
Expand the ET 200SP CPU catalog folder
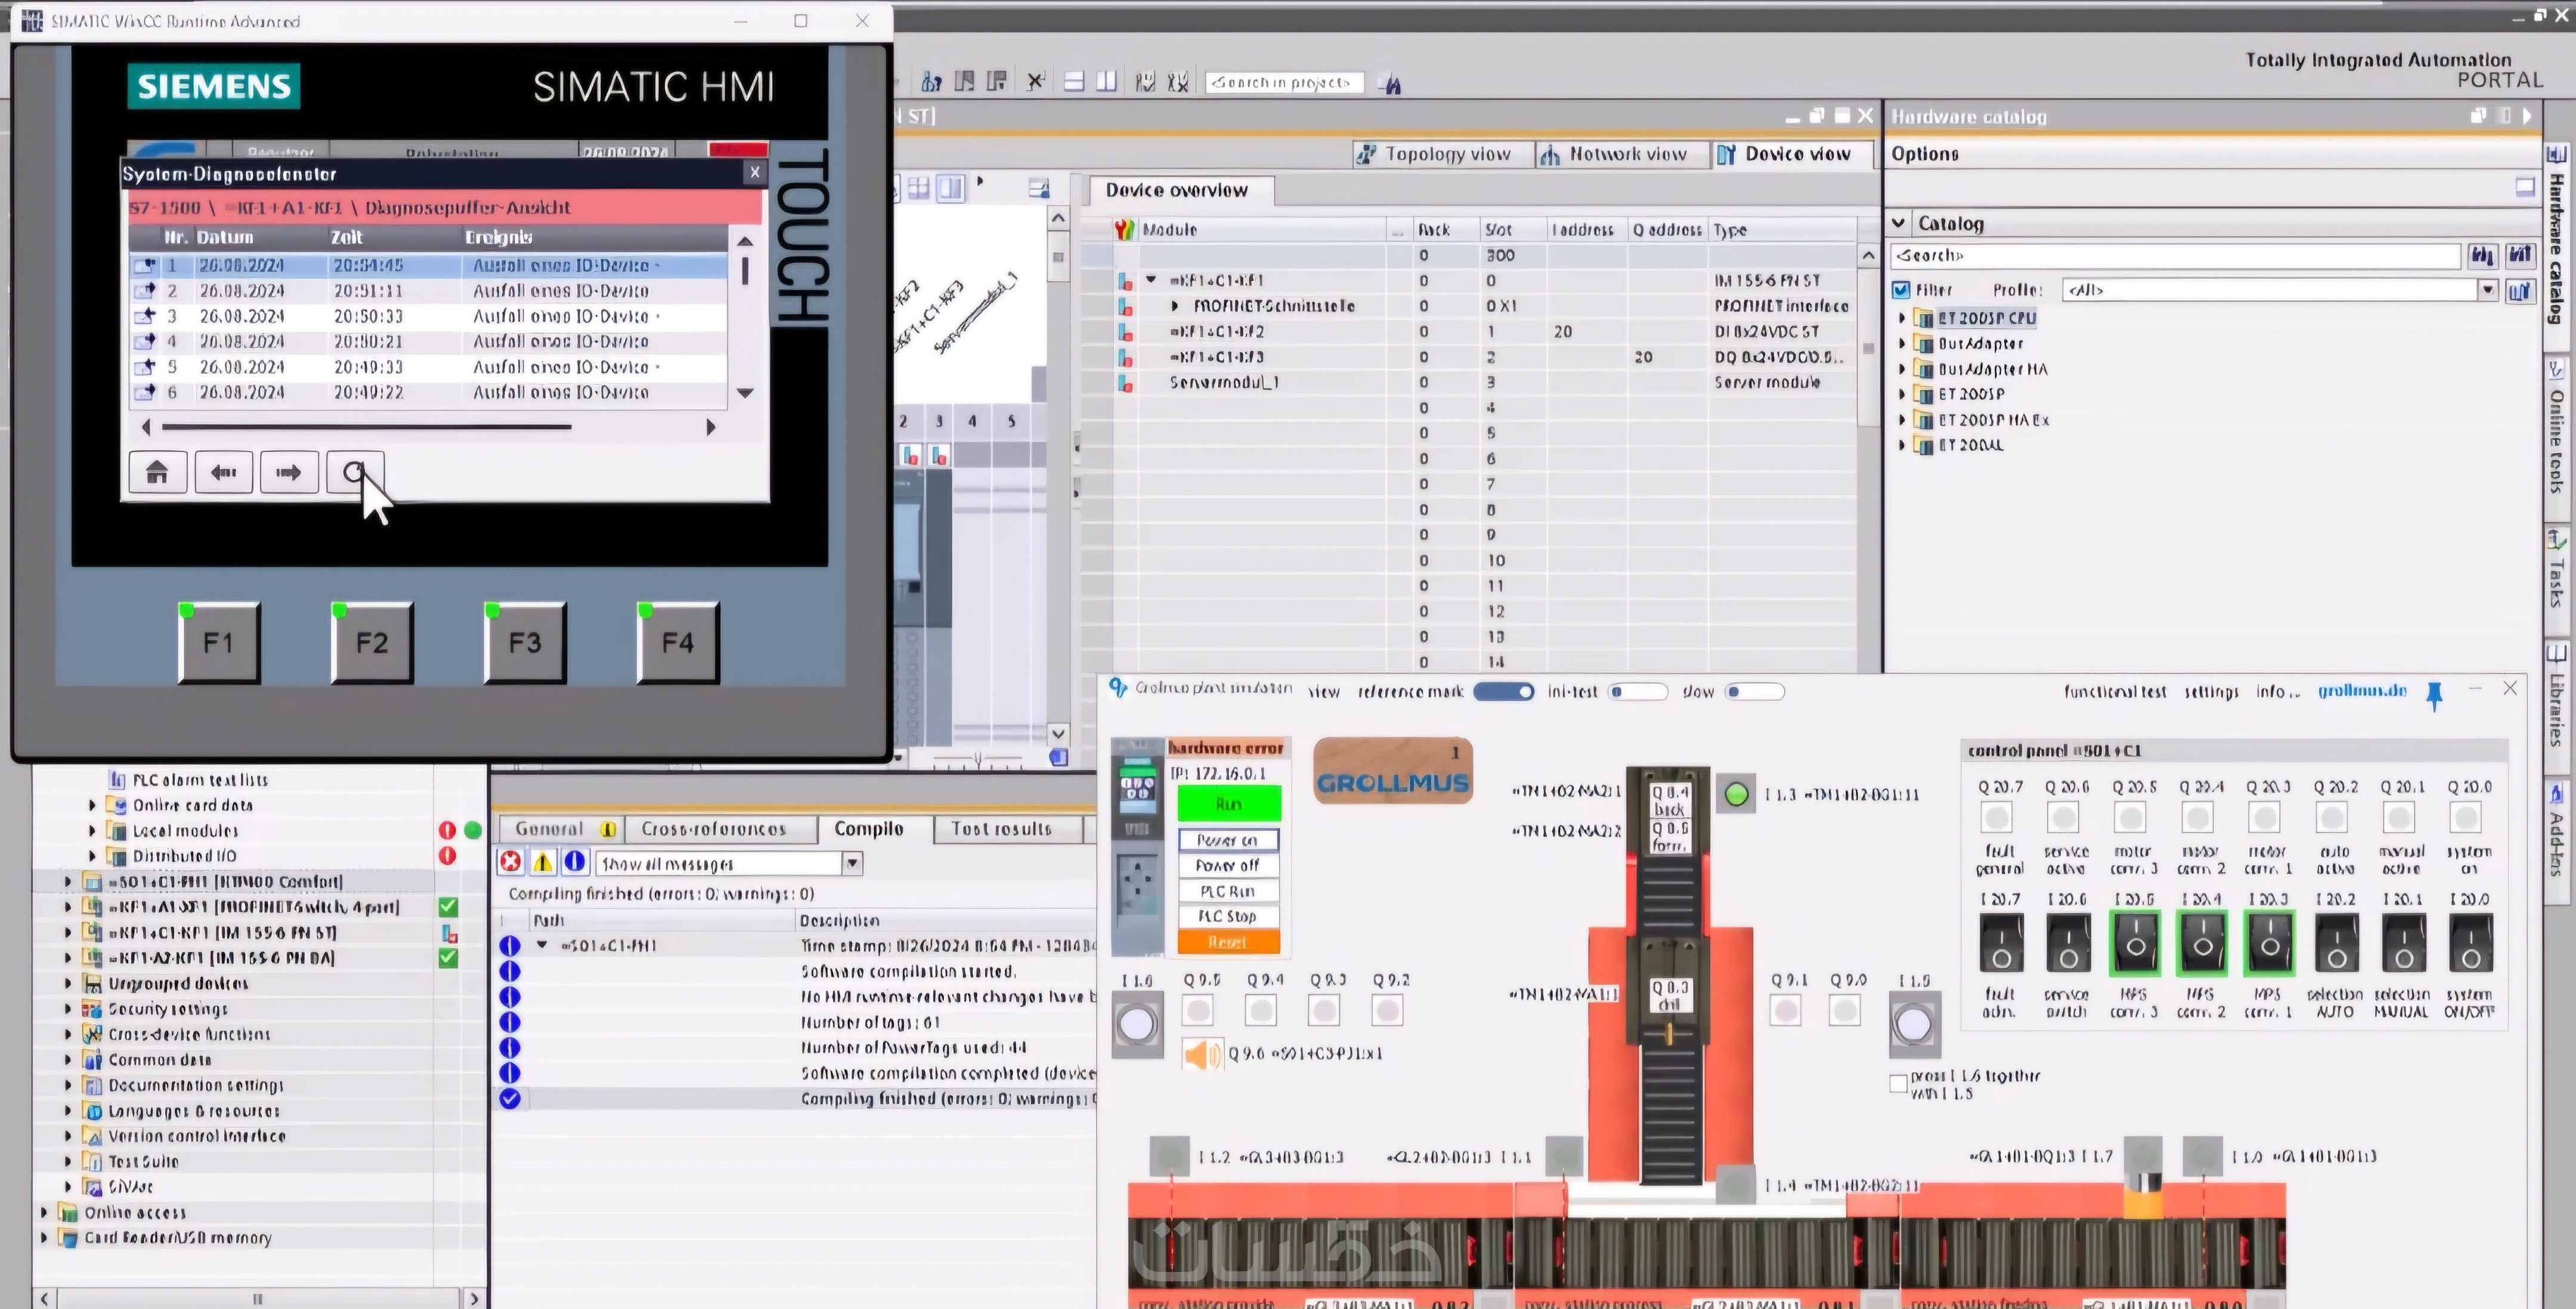pos(1902,318)
